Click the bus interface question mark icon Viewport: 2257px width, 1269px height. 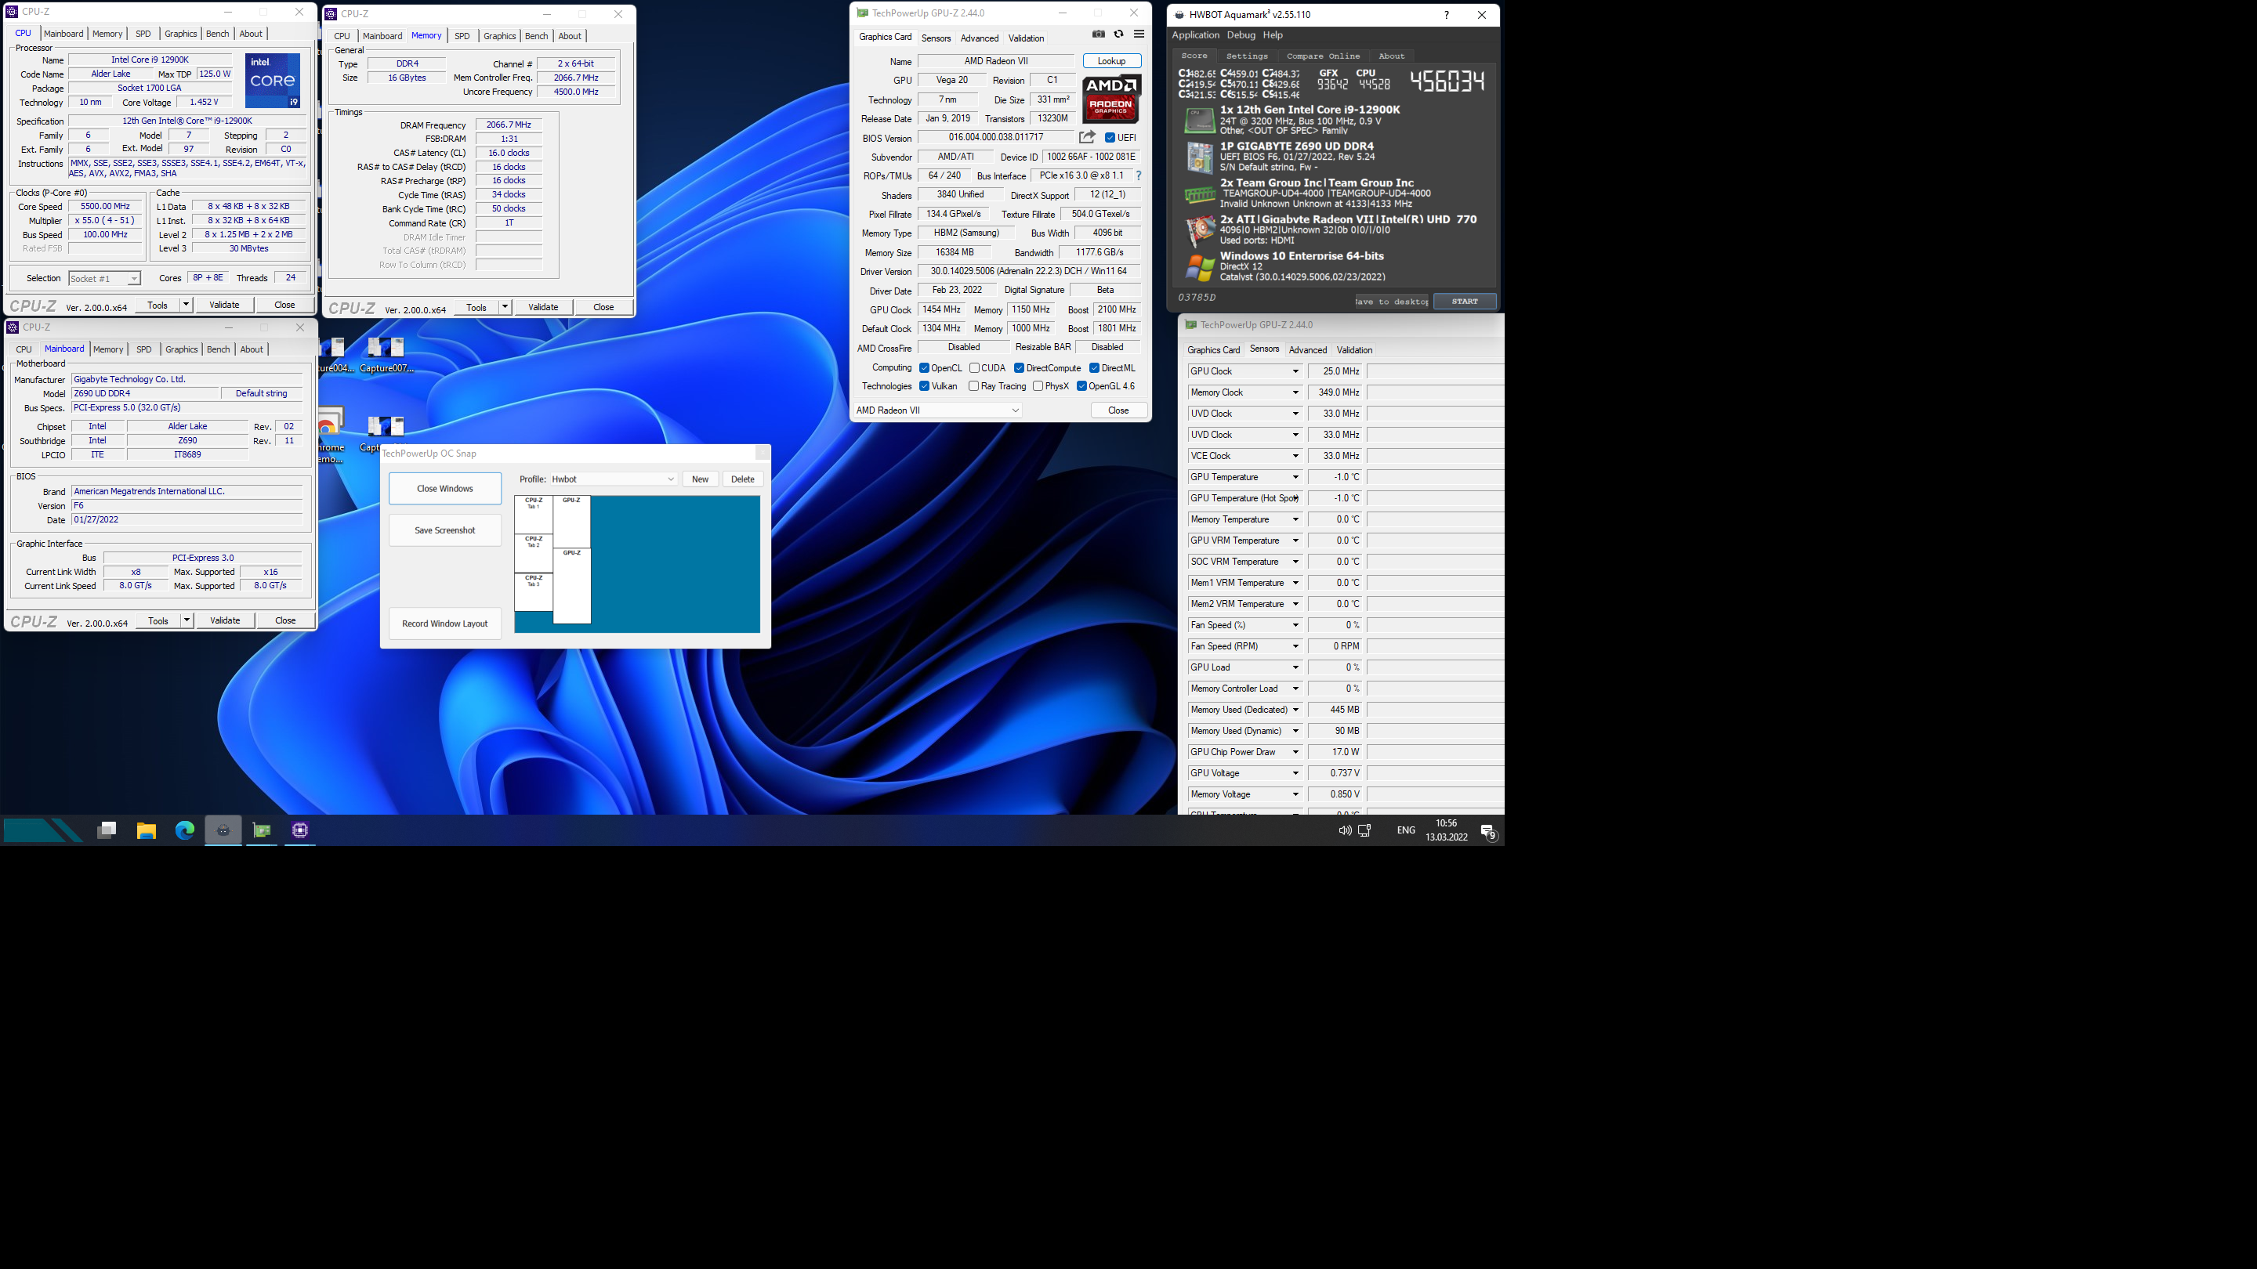tap(1138, 175)
